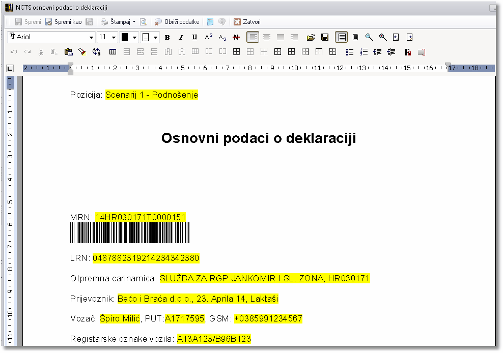Open the font size 11 dropdown

[x=114, y=37]
